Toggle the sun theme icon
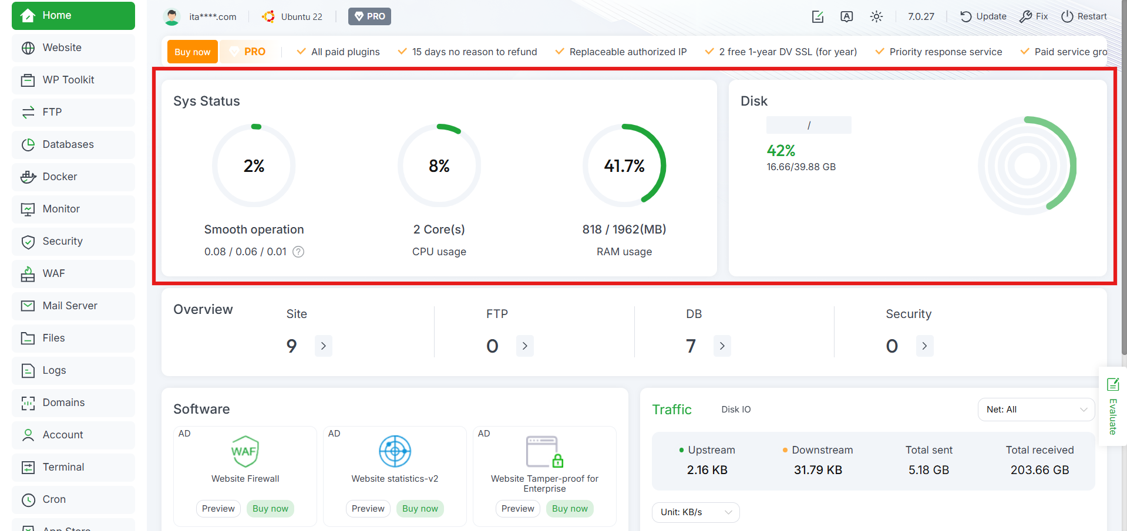Viewport: 1127px width, 531px height. point(876,16)
